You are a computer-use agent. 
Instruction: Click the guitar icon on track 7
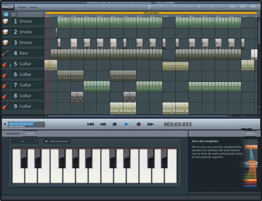[5, 85]
